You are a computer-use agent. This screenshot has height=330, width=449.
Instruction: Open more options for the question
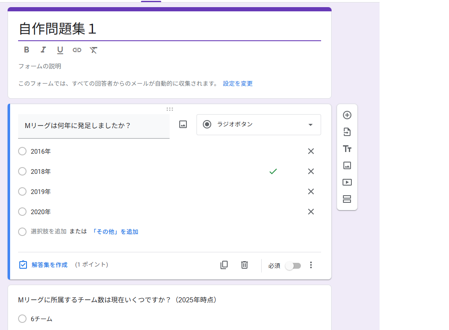[x=311, y=265]
